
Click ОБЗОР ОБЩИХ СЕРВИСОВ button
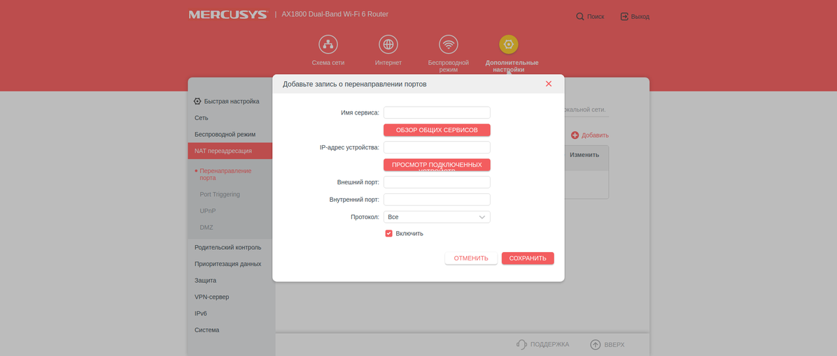click(x=437, y=130)
